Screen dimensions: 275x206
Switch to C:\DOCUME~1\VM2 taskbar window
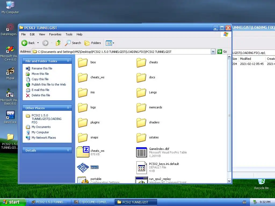coord(92,202)
